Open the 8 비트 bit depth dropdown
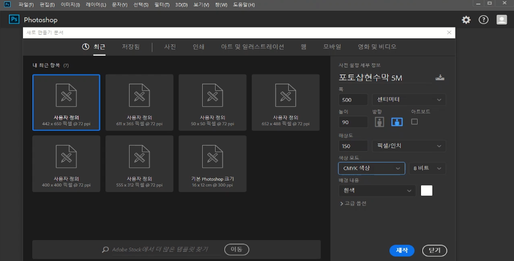Screen dimensions: 514x261 click(x=427, y=169)
